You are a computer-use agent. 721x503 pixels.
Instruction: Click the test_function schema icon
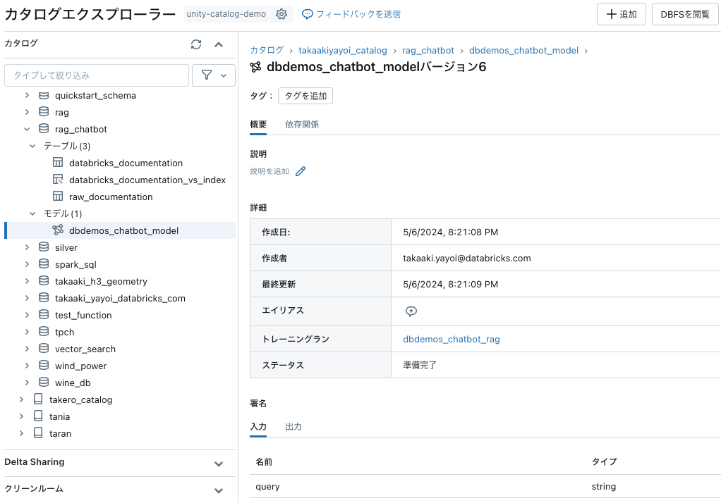44,315
